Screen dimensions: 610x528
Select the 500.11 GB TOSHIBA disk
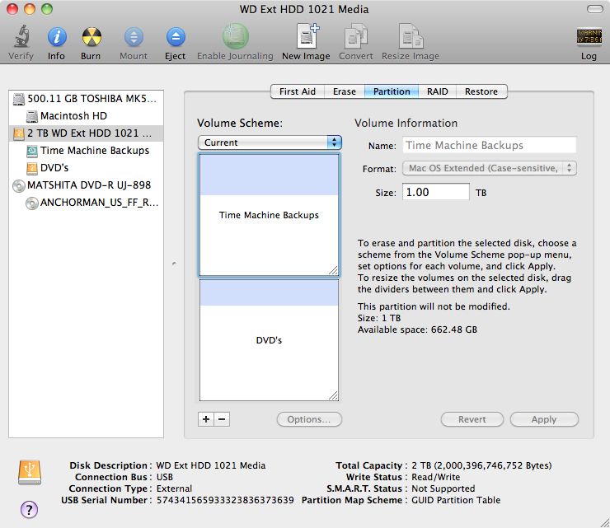pos(86,99)
